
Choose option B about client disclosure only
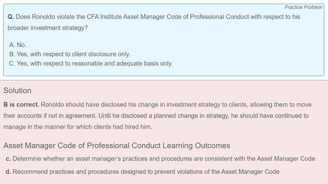pos(70,54)
